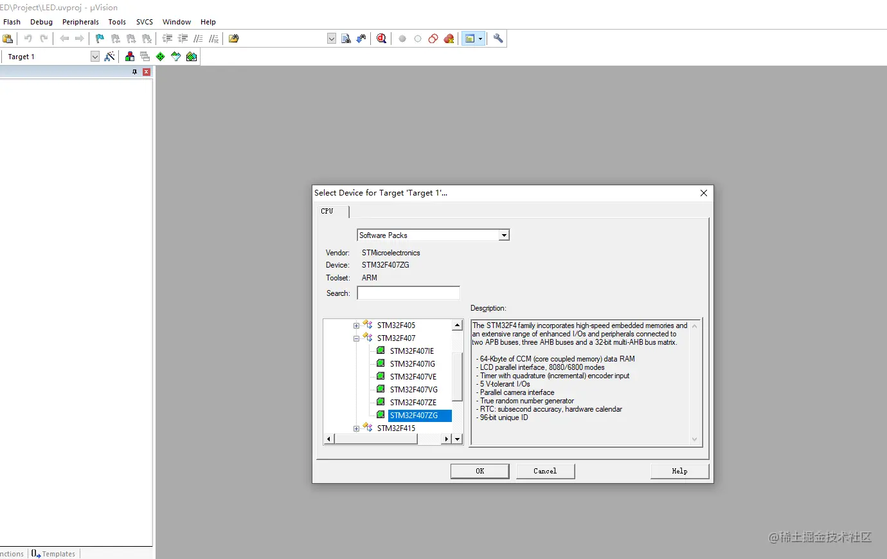Click the device tree scroll-up arrow
Screen dimensions: 887x559
[x=458, y=325]
